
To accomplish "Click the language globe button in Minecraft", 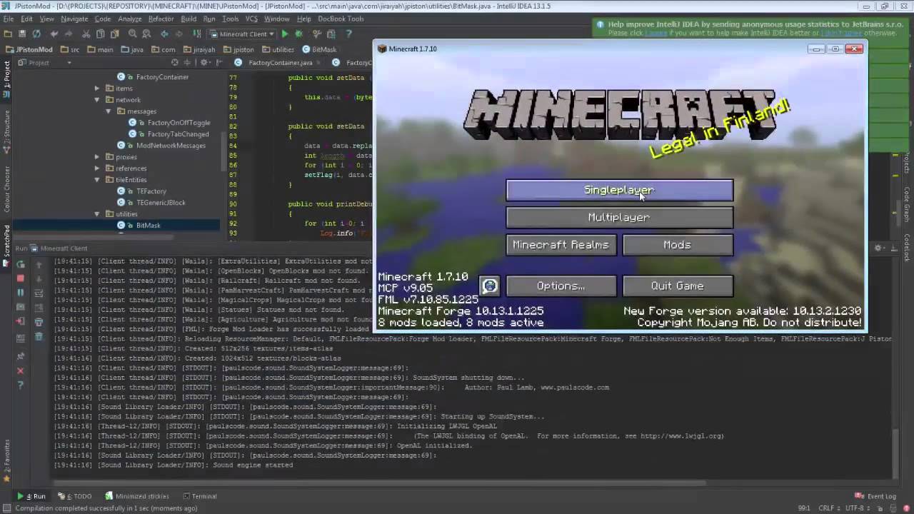I will [x=489, y=286].
